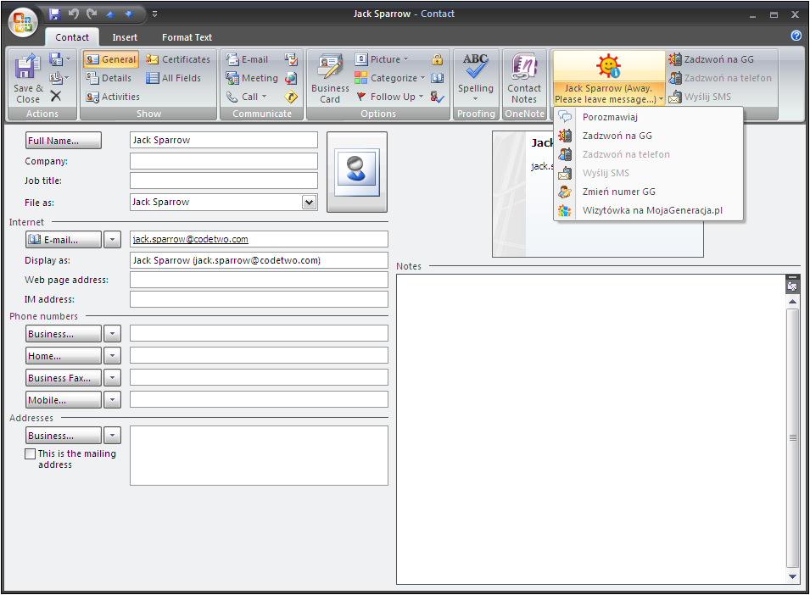Open the E-mail type dropdown arrow
Screen dimensions: 810x595
[112, 240]
